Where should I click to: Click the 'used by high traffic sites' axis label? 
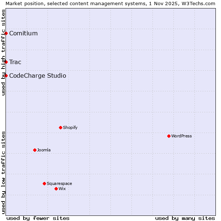[3, 52]
